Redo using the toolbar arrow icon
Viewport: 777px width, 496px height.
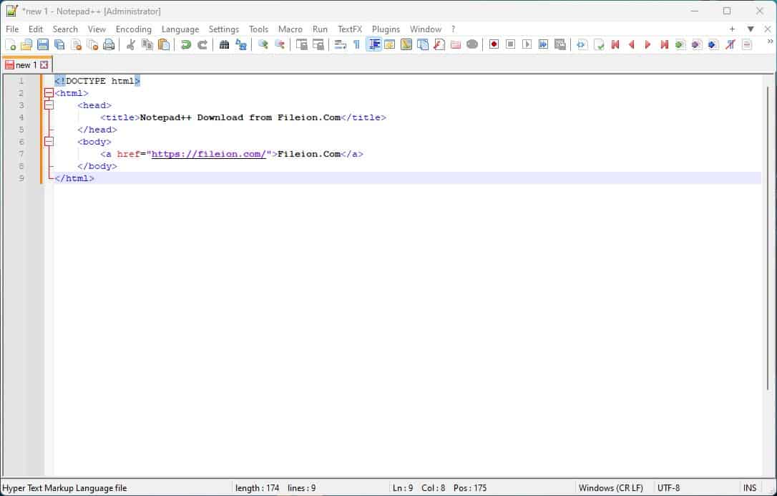tap(202, 44)
